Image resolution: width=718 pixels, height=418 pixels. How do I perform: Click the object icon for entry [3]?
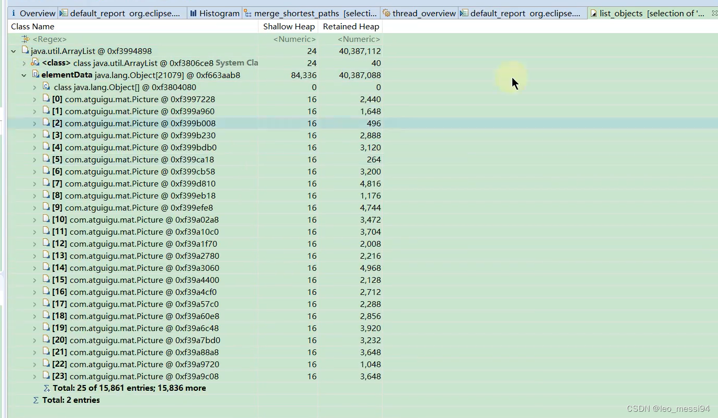click(46, 135)
